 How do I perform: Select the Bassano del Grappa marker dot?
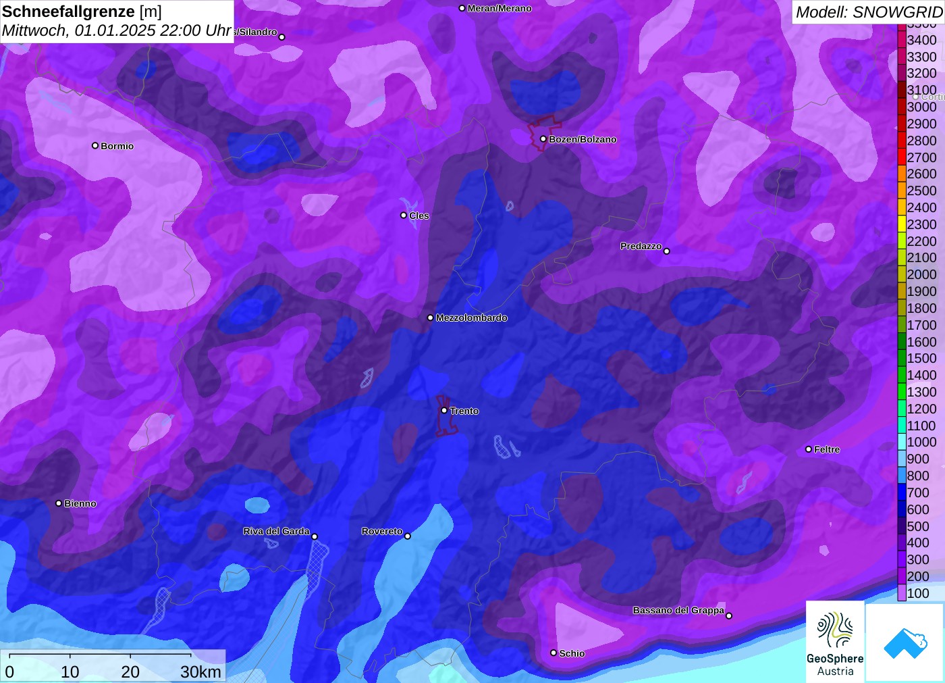[x=729, y=615]
